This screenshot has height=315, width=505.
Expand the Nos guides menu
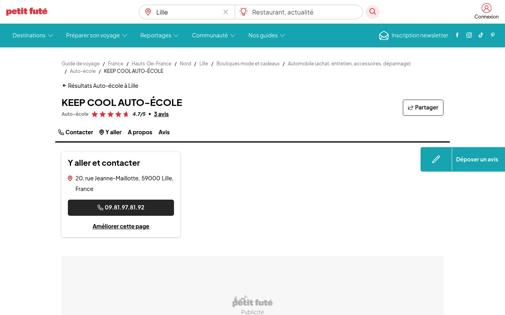click(x=267, y=35)
